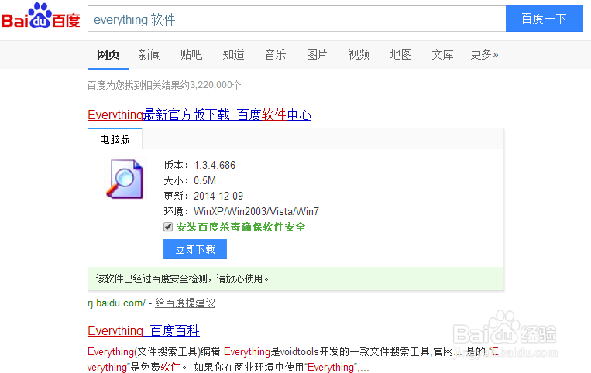Go to the 地图 tab
This screenshot has height=373, width=591.
point(400,55)
